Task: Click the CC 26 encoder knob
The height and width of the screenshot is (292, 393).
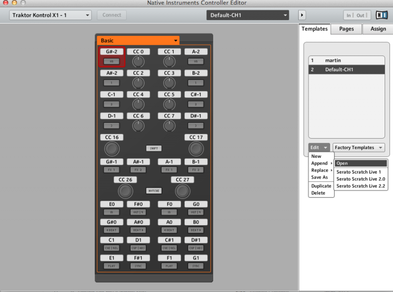Action: click(x=125, y=191)
